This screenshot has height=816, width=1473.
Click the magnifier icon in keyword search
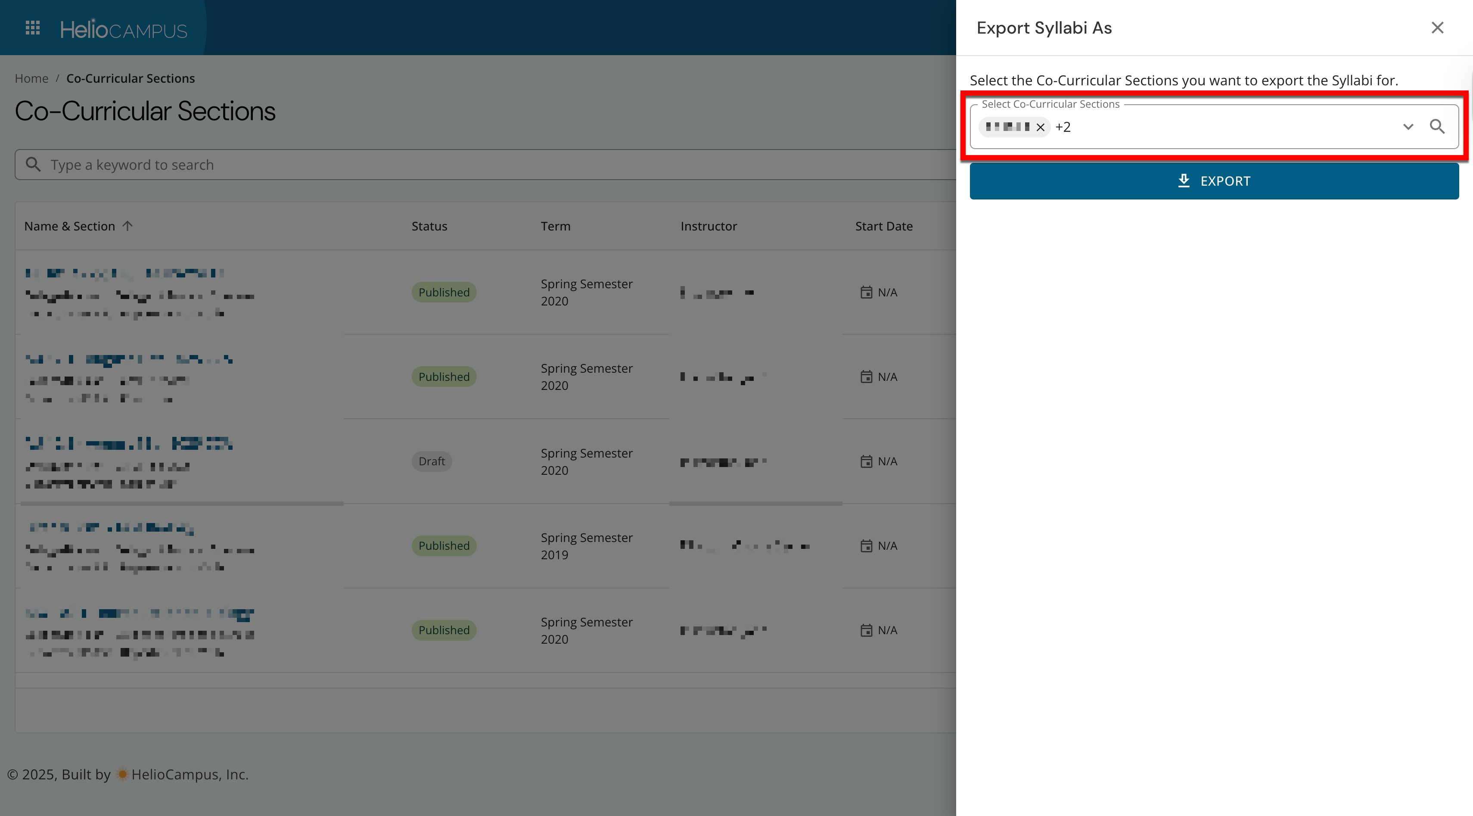[33, 165]
